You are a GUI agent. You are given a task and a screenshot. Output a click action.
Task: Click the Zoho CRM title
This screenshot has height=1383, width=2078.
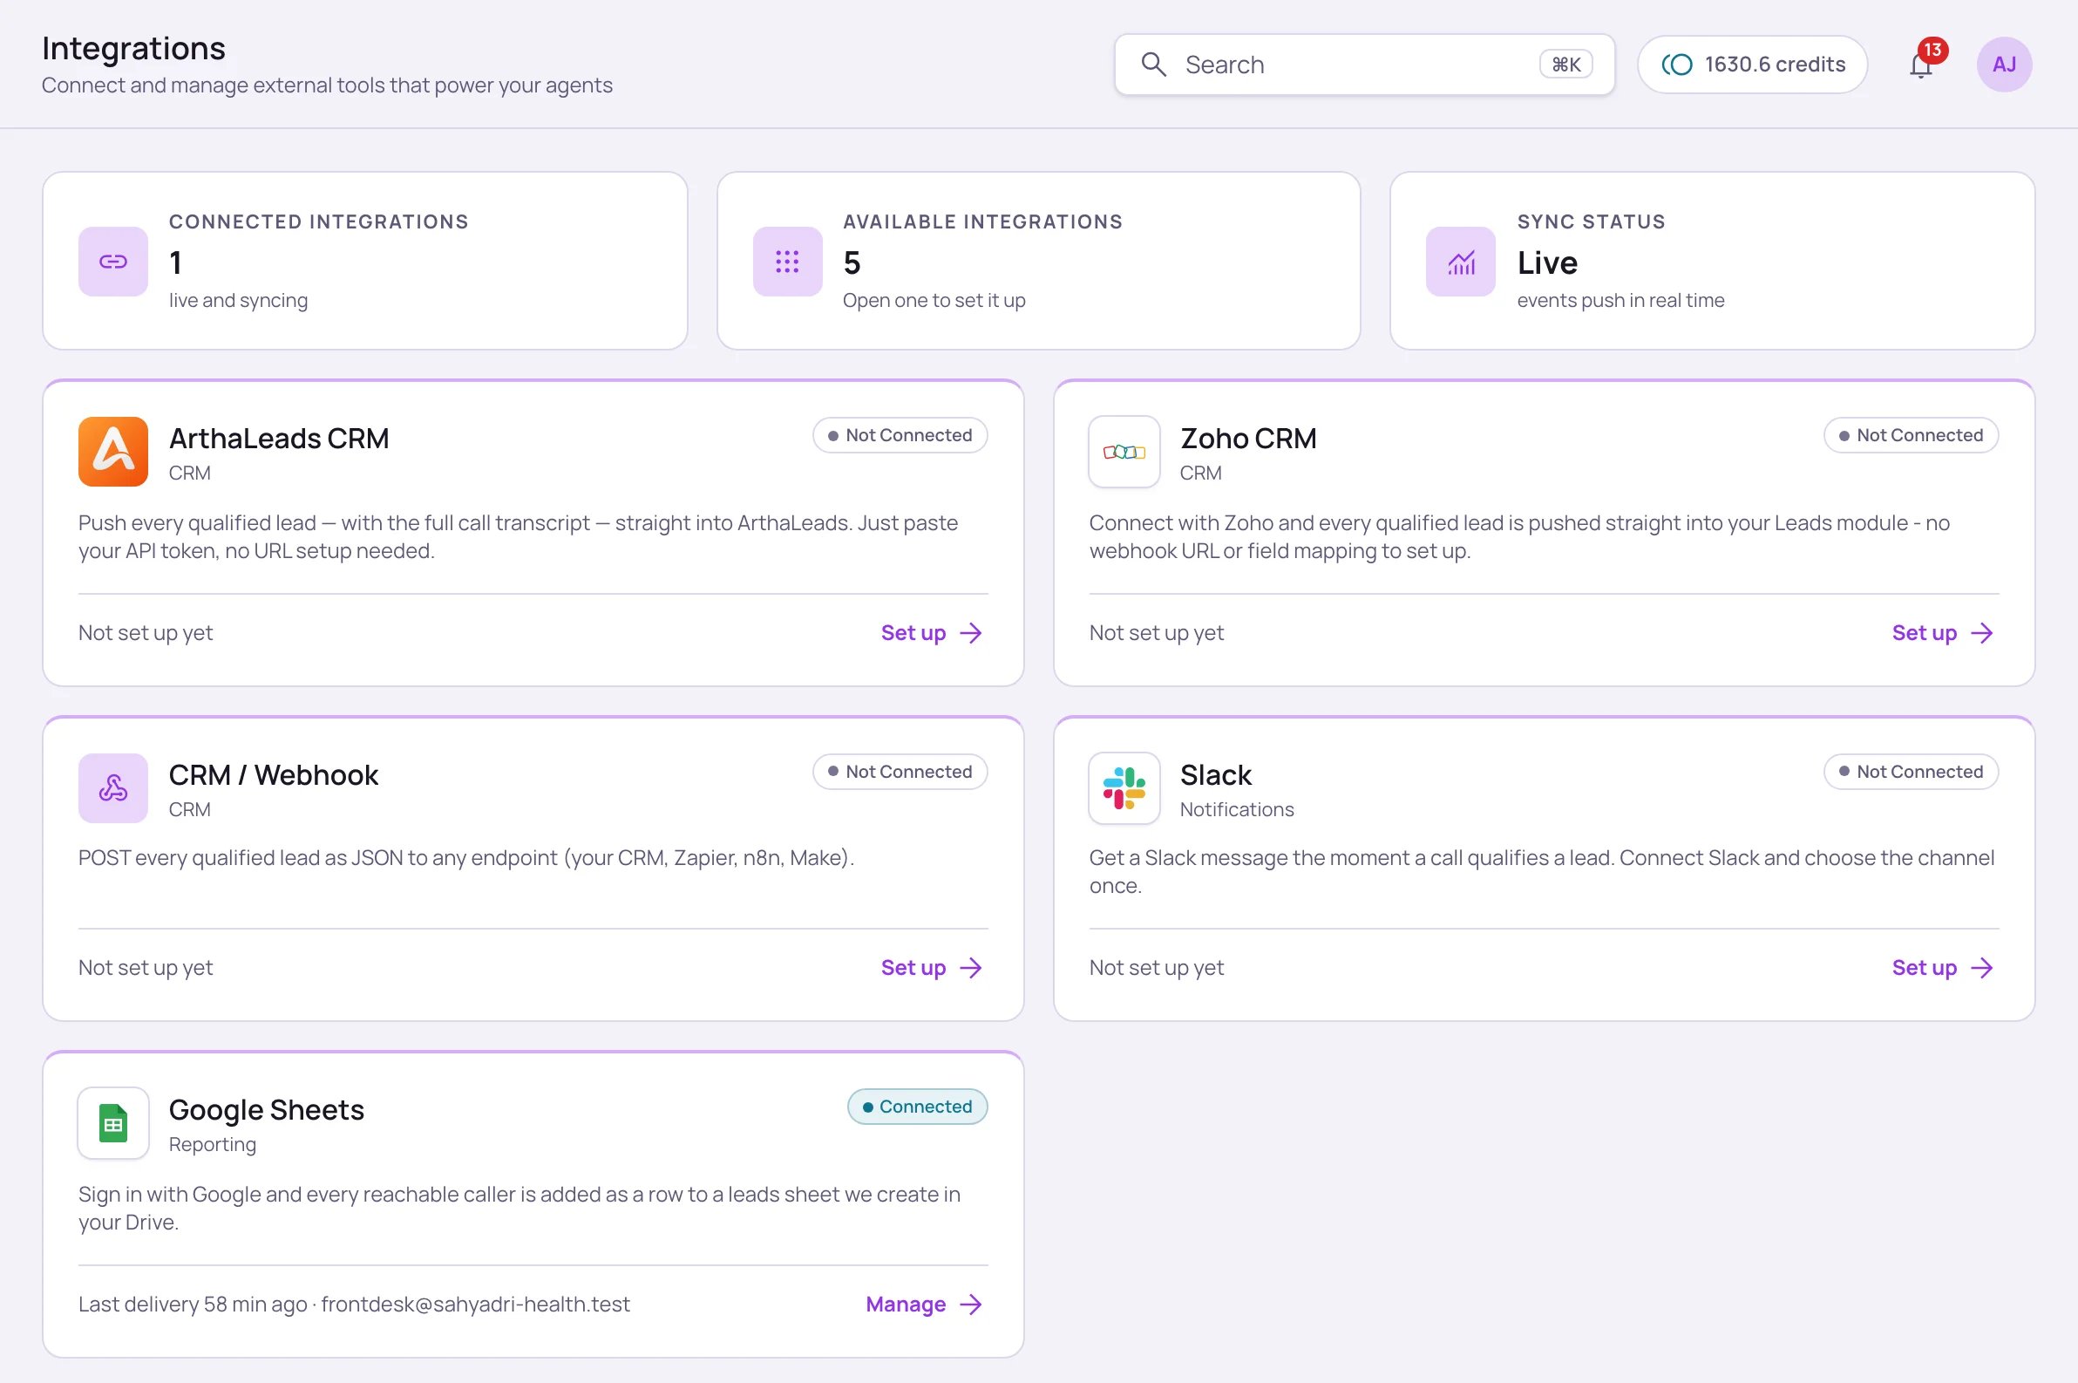(x=1248, y=439)
